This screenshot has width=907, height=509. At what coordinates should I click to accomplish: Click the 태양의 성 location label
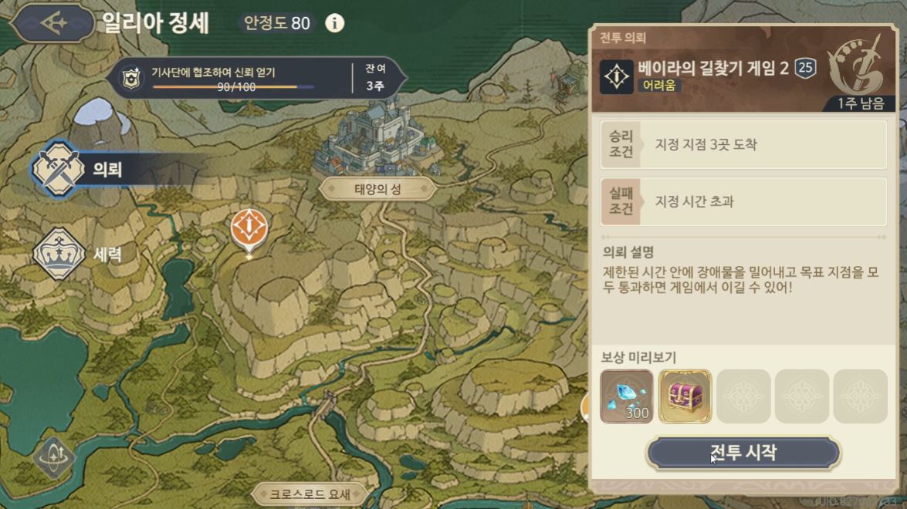[x=377, y=189]
